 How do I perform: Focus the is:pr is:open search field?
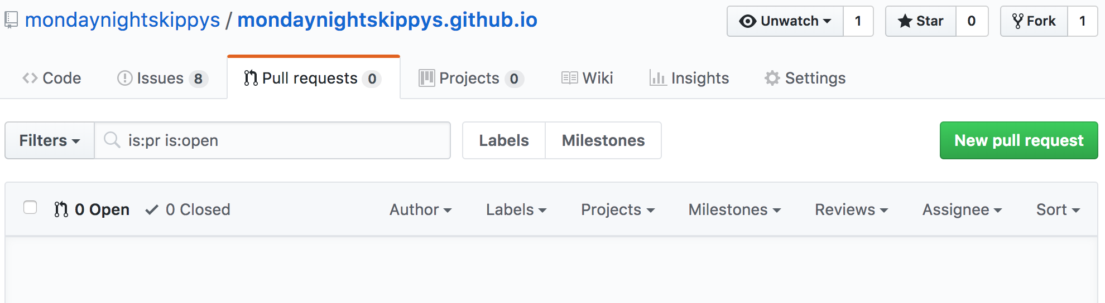click(x=272, y=140)
